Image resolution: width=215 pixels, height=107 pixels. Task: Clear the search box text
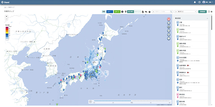pyautogui.click(x=153, y=12)
